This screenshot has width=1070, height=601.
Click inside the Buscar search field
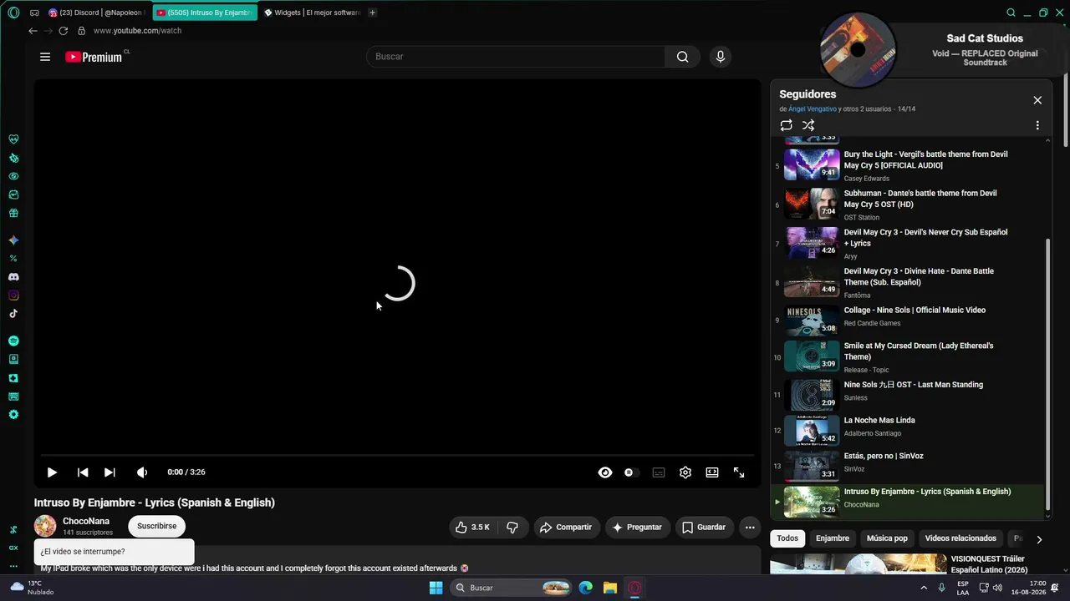pos(516,57)
